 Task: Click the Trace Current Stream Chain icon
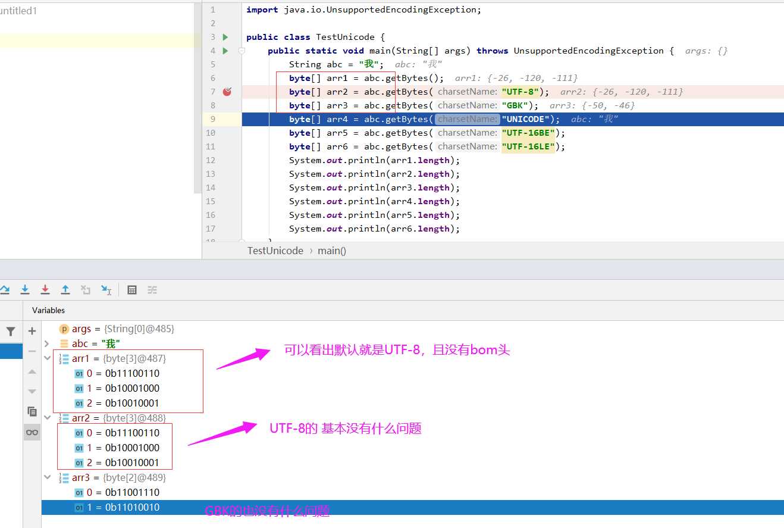[152, 290]
